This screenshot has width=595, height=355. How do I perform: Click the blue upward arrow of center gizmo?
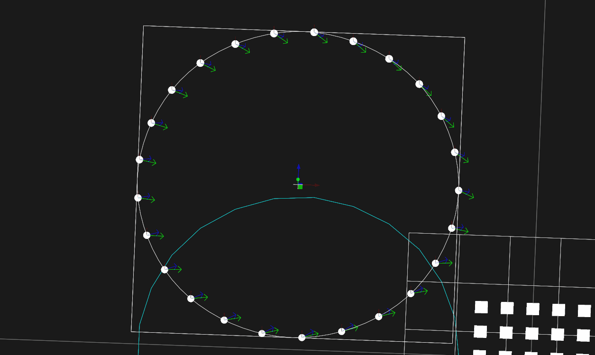point(298,167)
